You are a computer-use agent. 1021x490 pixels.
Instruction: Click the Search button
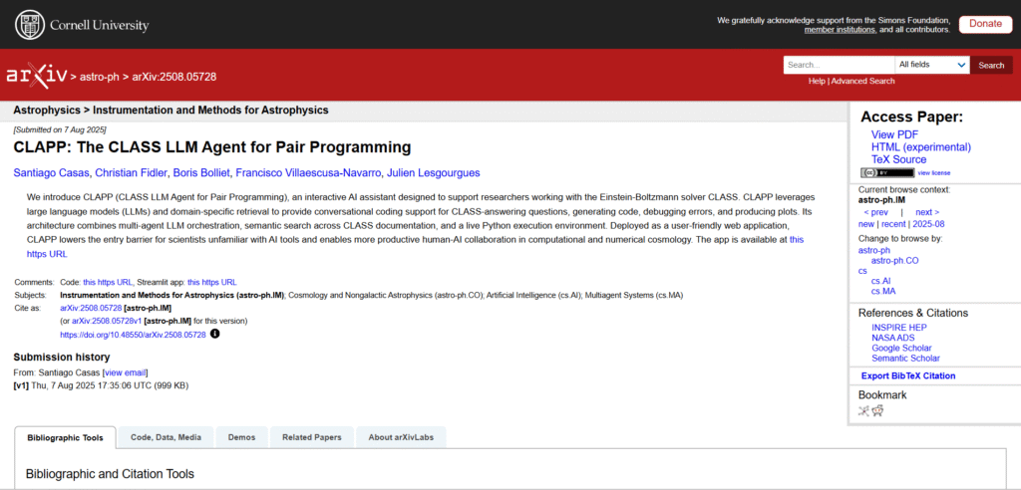pyautogui.click(x=991, y=65)
